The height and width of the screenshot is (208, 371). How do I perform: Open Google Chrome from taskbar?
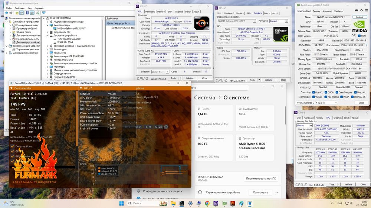coord(207,203)
